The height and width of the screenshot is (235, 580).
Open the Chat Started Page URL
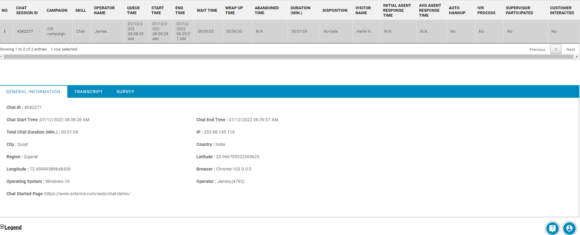click(x=87, y=194)
